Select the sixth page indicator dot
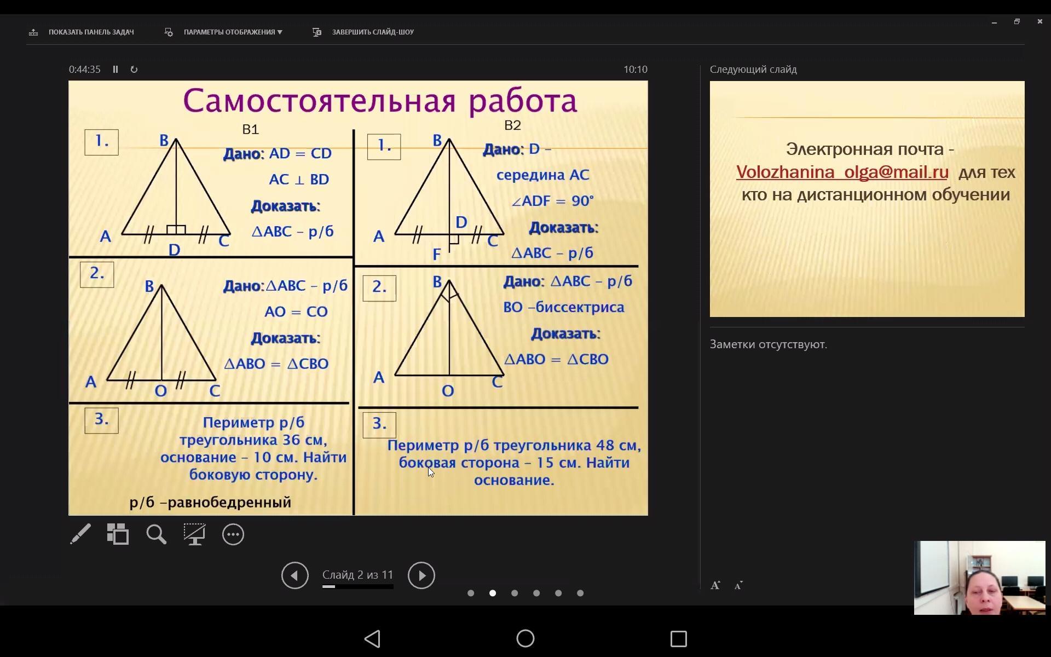 tap(580, 593)
